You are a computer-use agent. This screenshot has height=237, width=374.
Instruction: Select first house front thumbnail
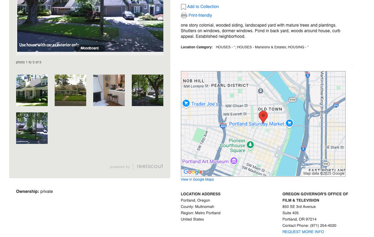pyautogui.click(x=32, y=90)
